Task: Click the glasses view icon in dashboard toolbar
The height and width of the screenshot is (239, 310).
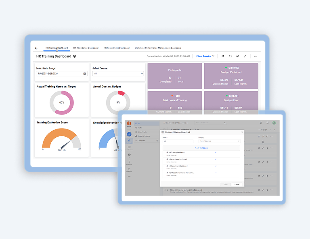Action: [x=238, y=56]
